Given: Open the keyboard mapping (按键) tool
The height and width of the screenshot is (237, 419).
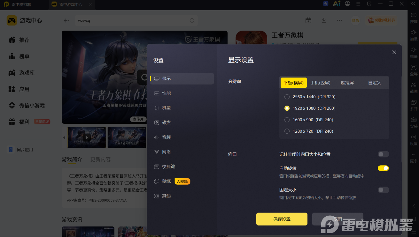Looking at the screenshot, I should [414, 17].
